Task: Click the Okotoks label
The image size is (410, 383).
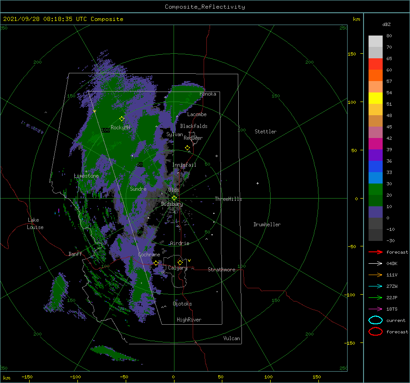Action: 182,304
